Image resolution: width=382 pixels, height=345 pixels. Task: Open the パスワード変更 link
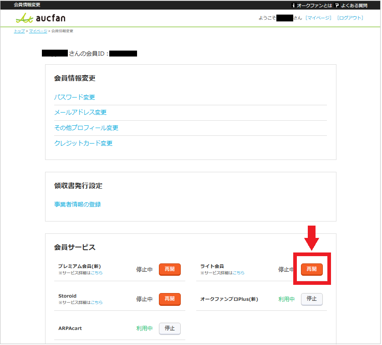(x=75, y=97)
